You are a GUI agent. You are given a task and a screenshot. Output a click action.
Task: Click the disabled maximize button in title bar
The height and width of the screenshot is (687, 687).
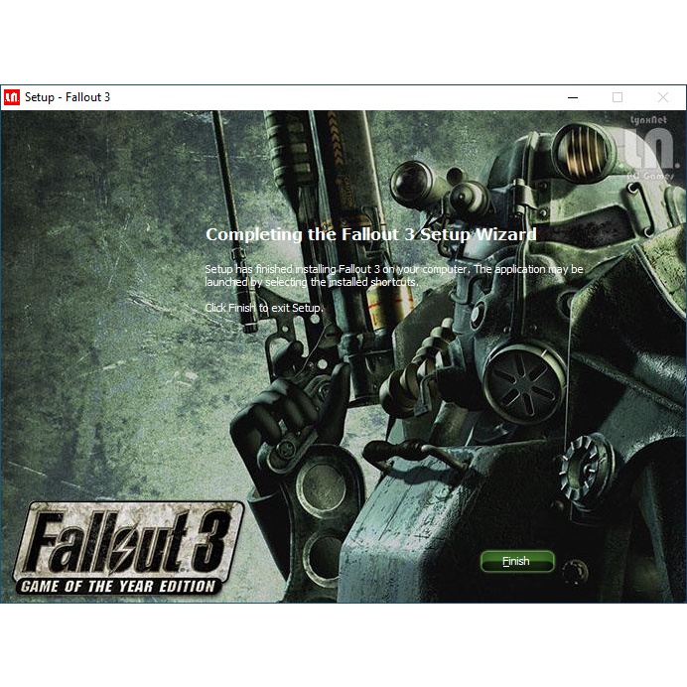coord(618,97)
